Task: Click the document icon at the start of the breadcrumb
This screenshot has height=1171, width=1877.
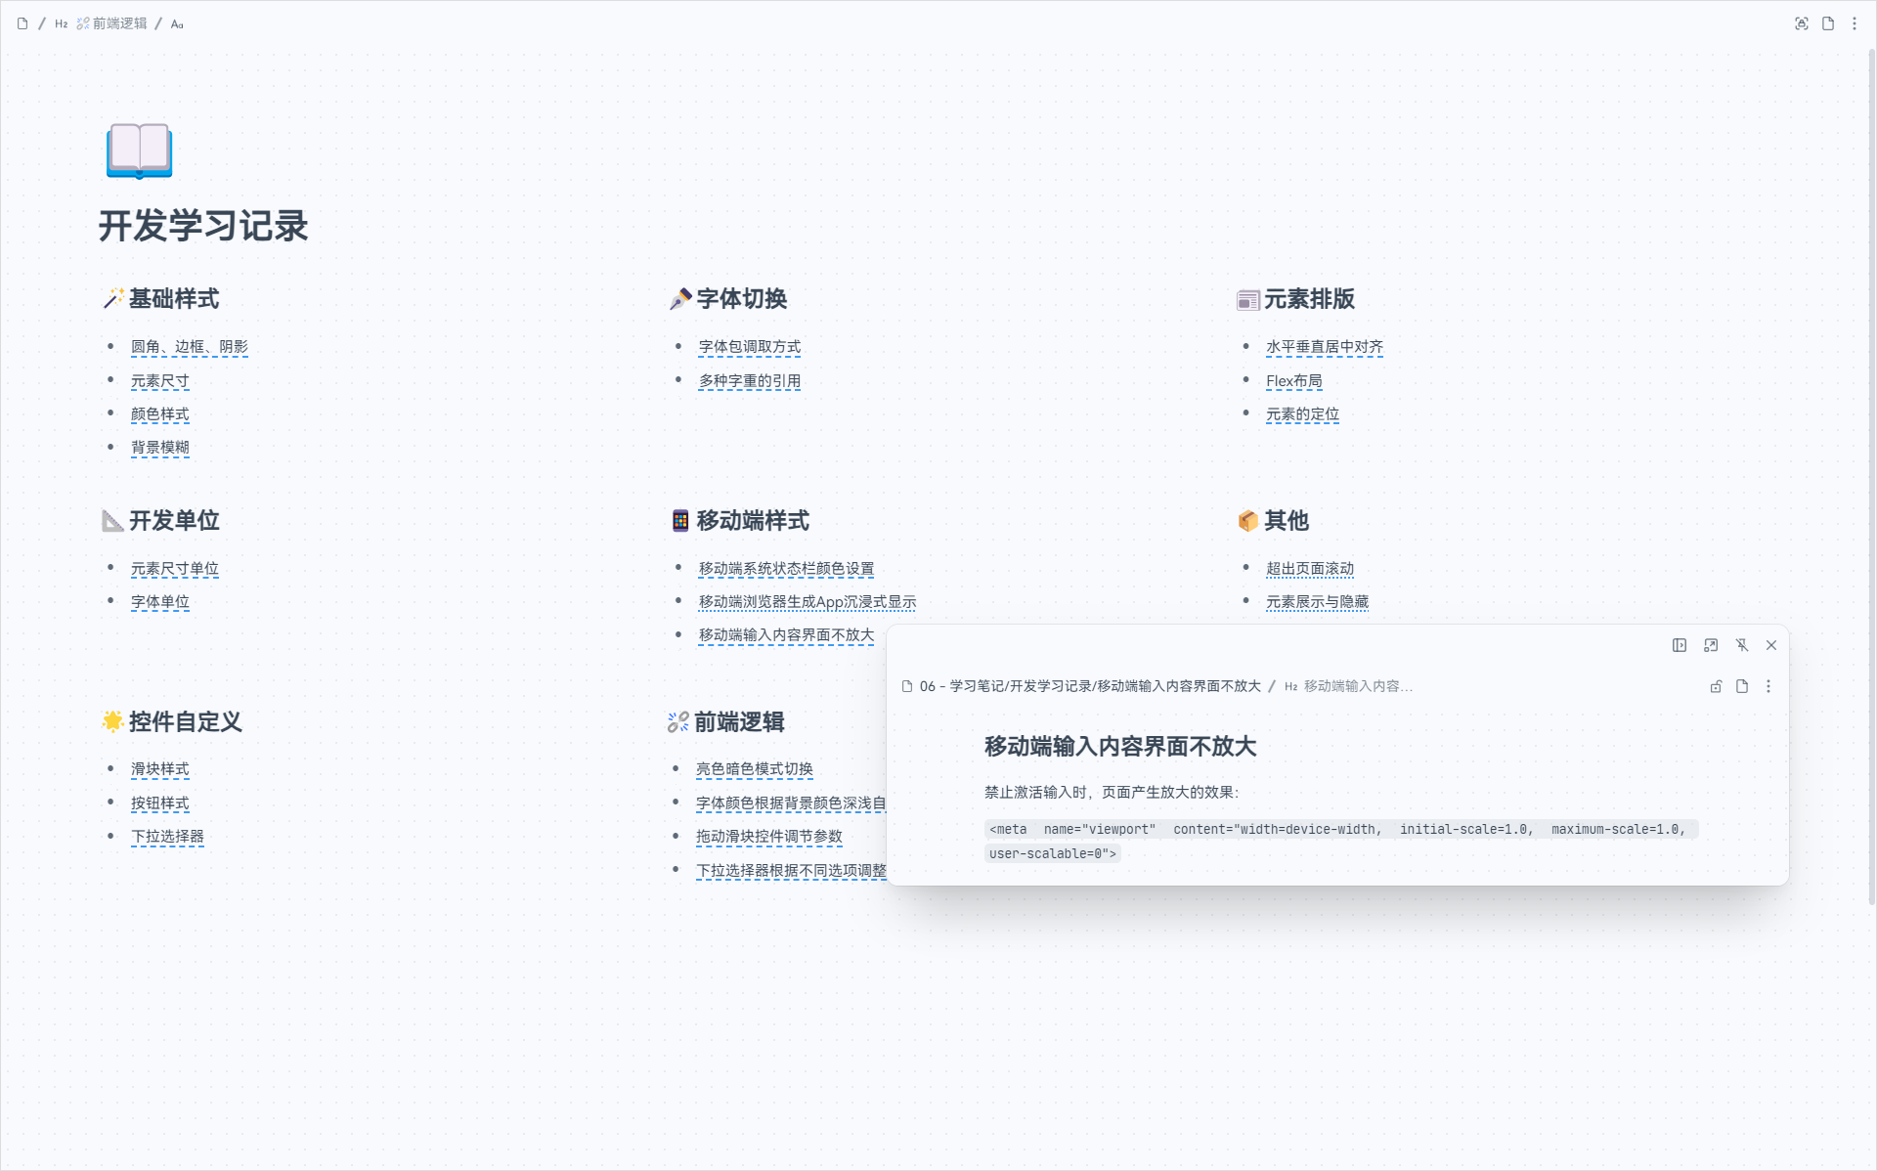Action: (x=22, y=22)
